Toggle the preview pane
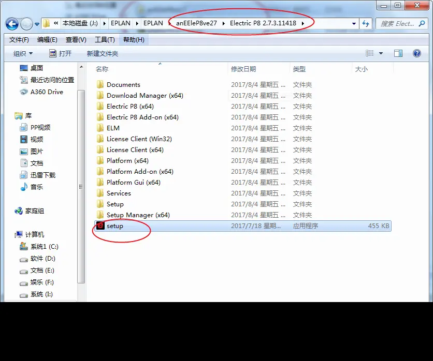 click(398, 53)
